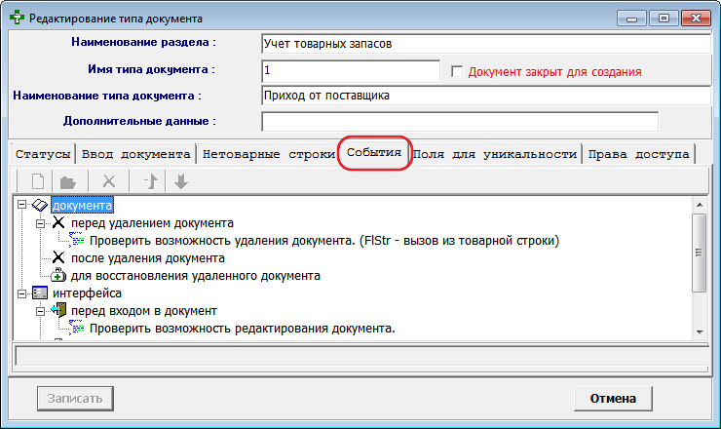Select после удаления документа item
The width and height of the screenshot is (721, 429).
147,257
